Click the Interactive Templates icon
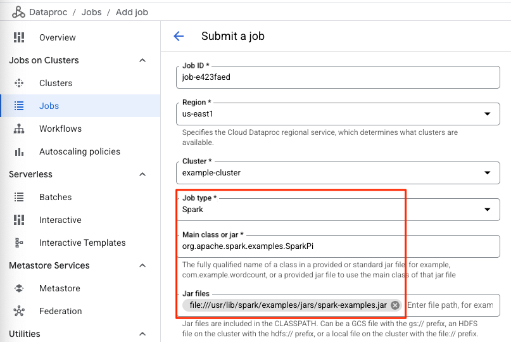Screen dimensions: 511x342 pos(19,243)
